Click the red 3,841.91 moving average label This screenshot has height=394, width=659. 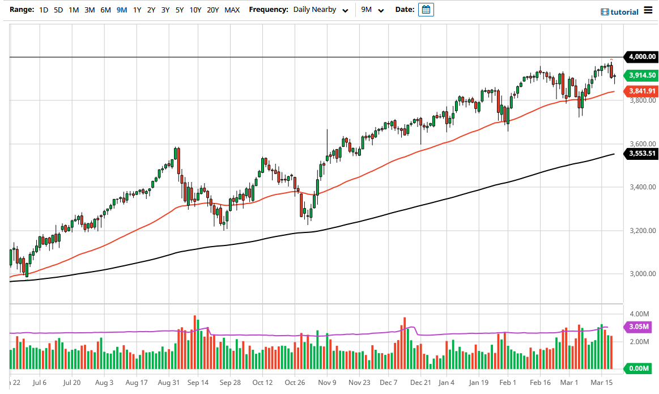640,91
